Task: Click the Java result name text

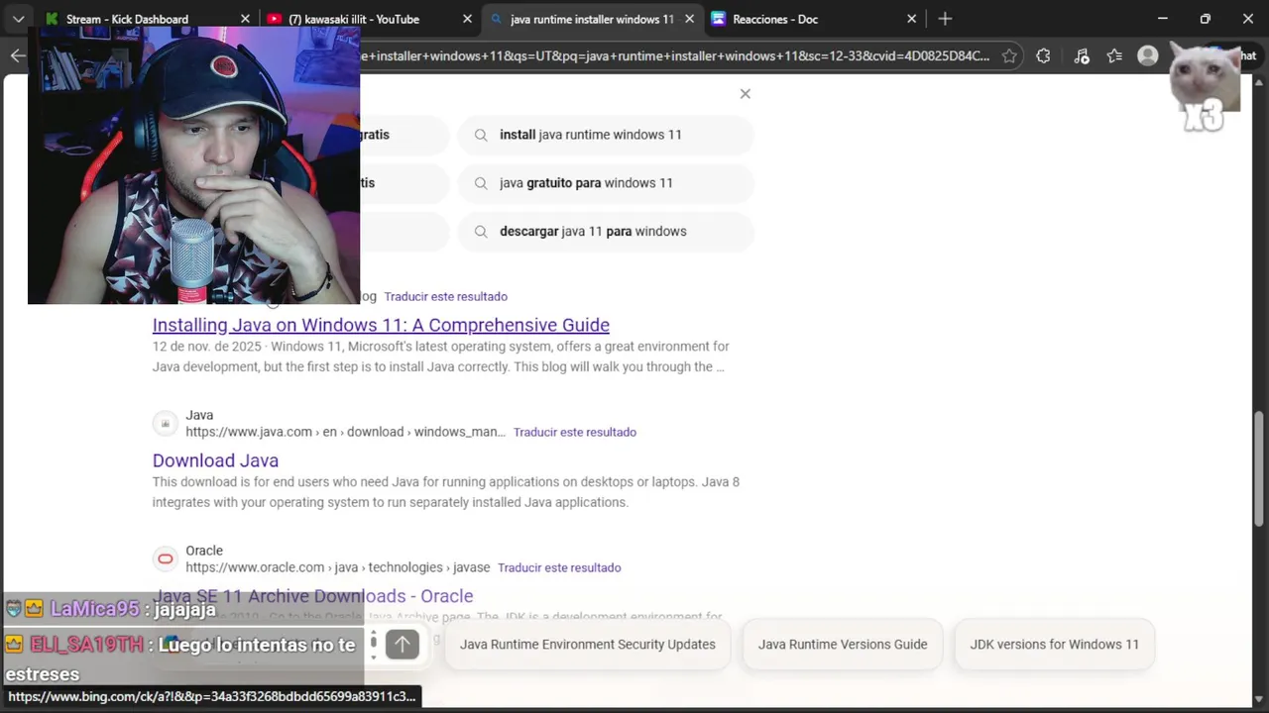Action: [x=199, y=415]
